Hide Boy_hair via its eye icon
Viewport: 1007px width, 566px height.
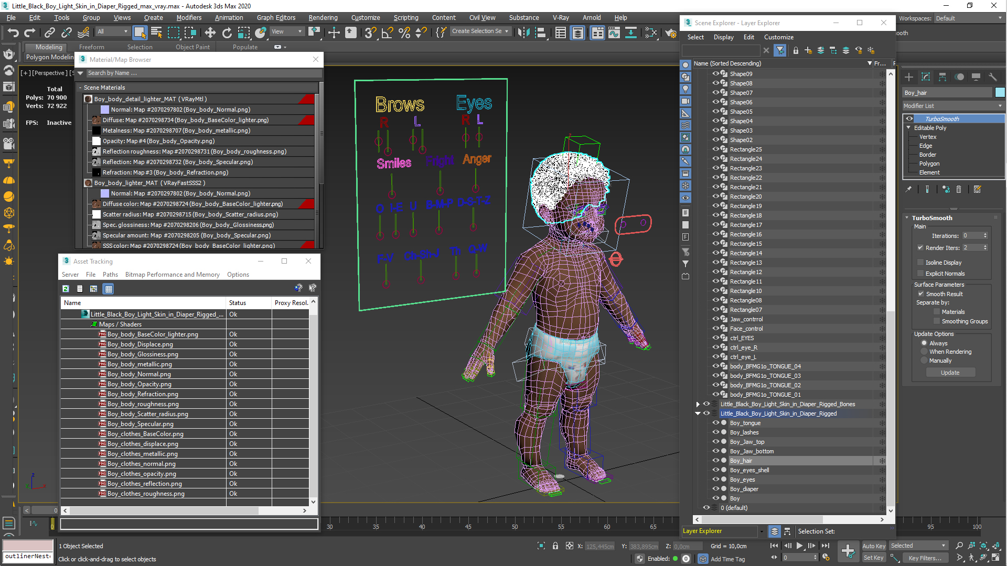pos(715,461)
